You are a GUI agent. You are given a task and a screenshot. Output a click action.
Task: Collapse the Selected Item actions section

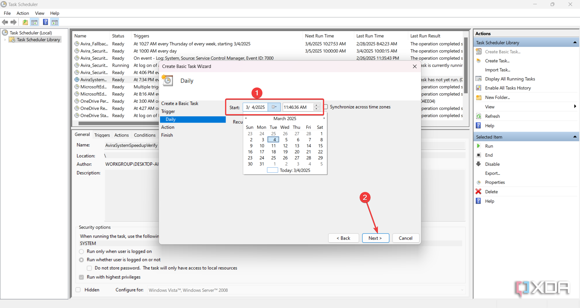(x=575, y=137)
